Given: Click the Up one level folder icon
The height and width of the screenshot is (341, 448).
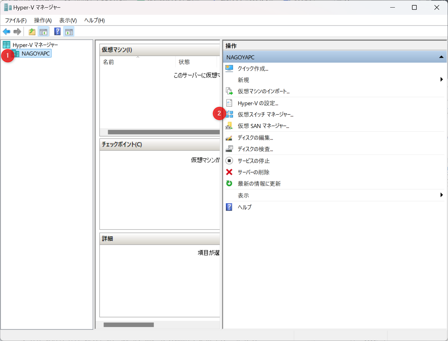Looking at the screenshot, I should point(32,32).
